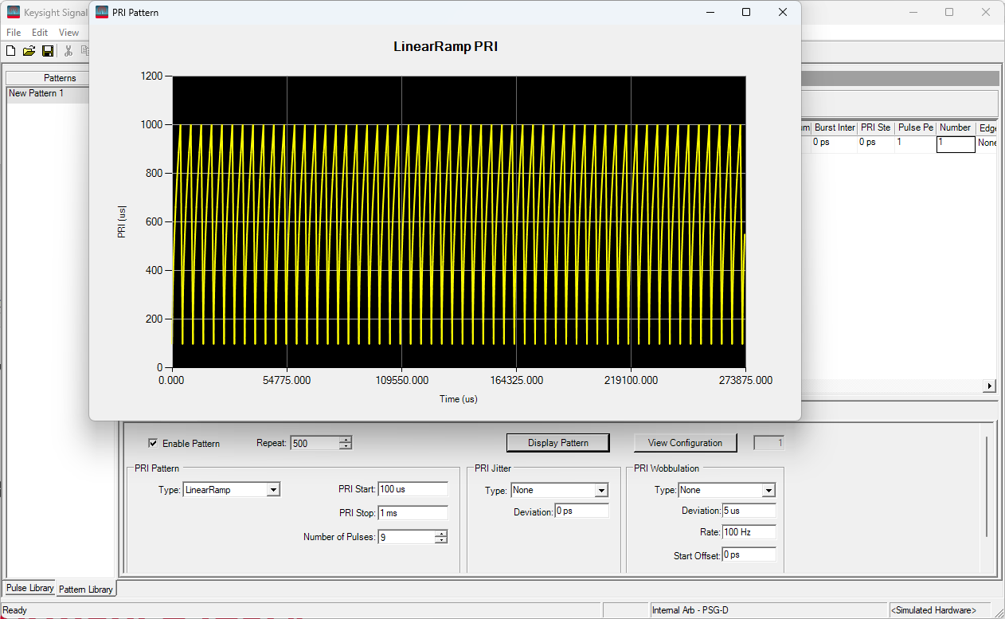Click the View Configuration button

[685, 442]
